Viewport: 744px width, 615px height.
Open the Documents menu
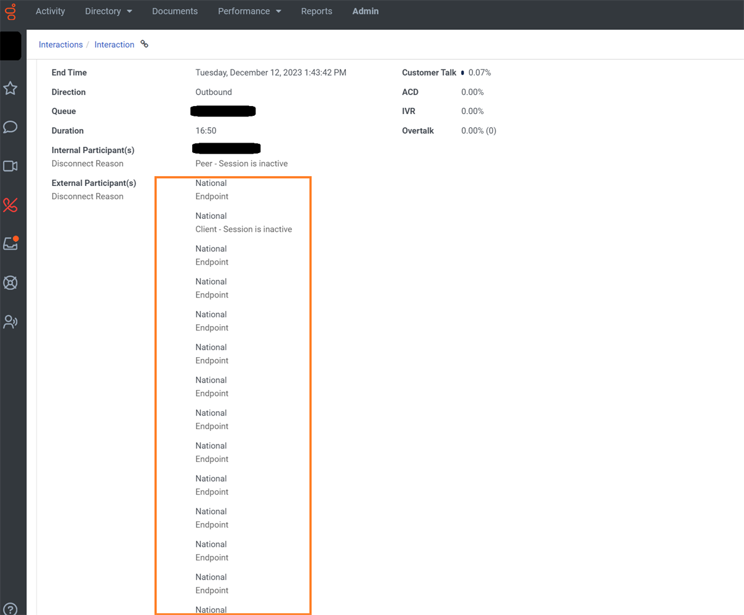pyautogui.click(x=175, y=11)
